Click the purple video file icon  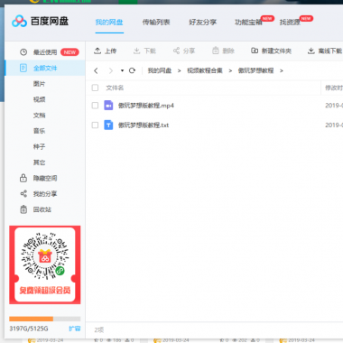pyautogui.click(x=108, y=106)
